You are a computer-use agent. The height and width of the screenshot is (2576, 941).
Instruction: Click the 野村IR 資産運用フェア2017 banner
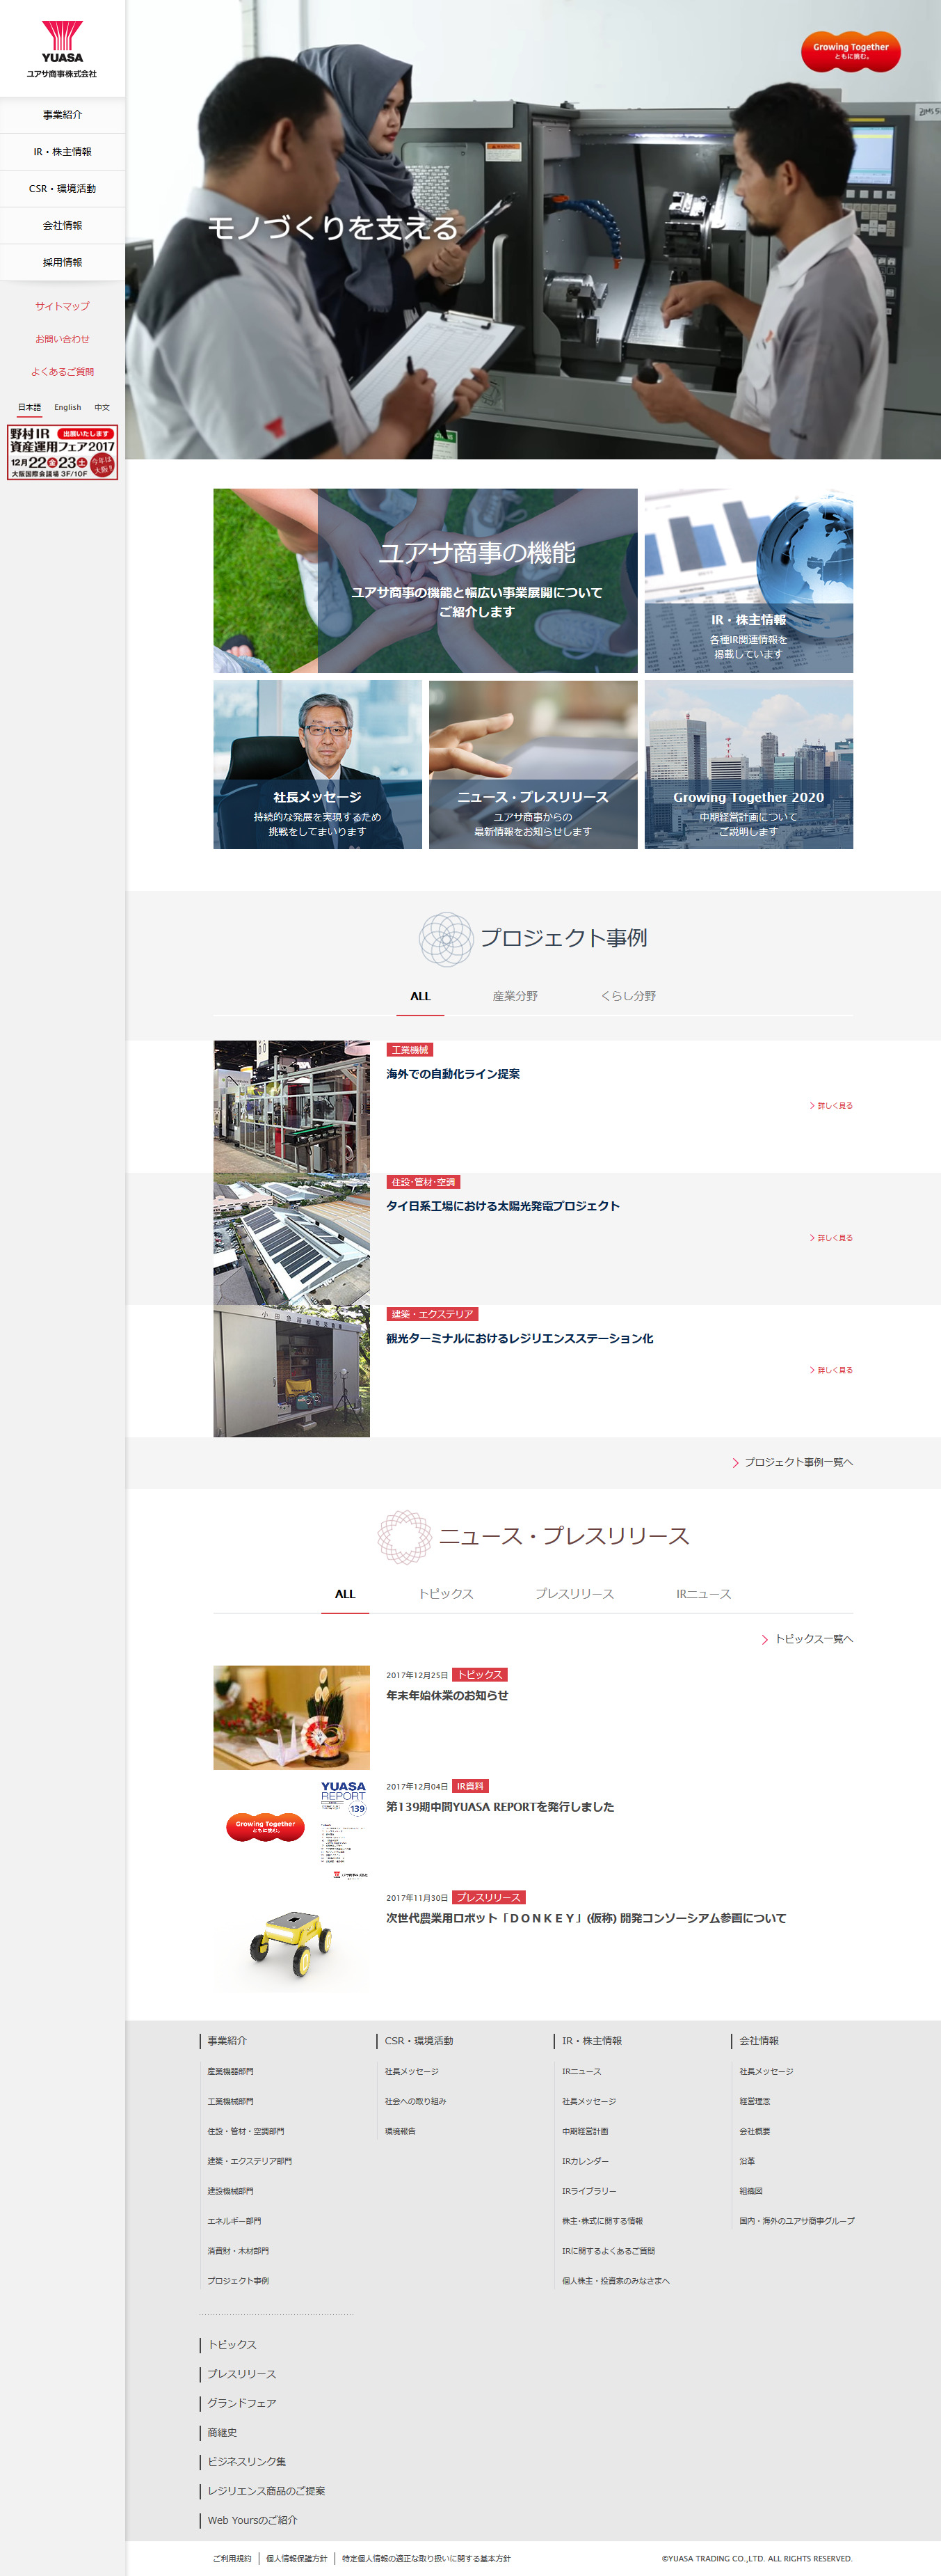[62, 452]
